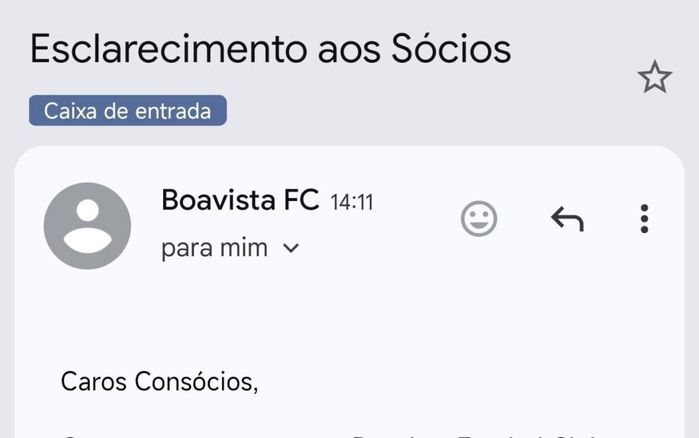Access more message actions via vertical dots
Image resolution: width=699 pixels, height=438 pixels.
pyautogui.click(x=644, y=218)
